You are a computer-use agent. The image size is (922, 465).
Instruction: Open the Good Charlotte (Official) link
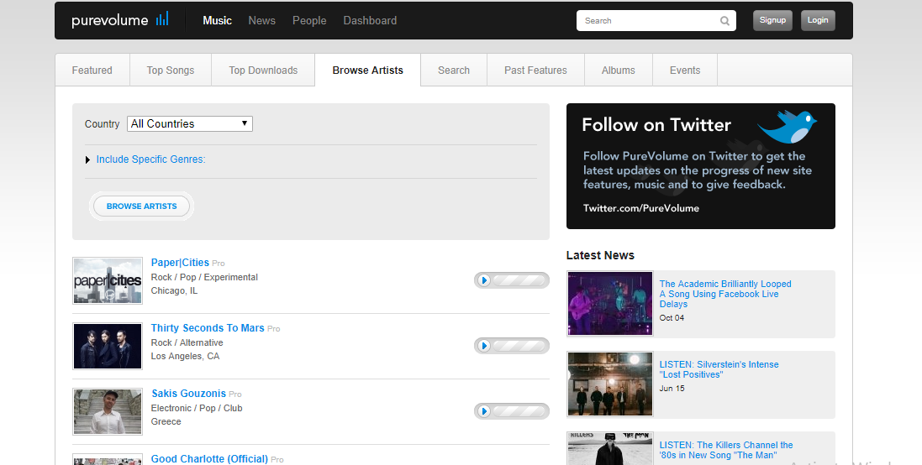click(209, 458)
